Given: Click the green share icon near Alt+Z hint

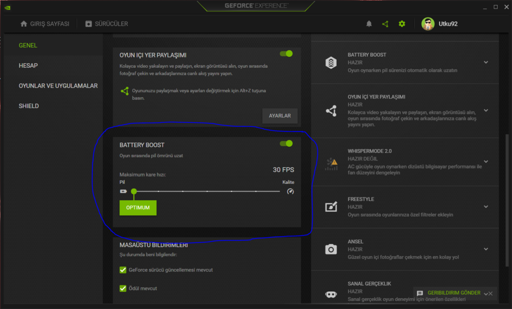Looking at the screenshot, I should click(x=125, y=91).
